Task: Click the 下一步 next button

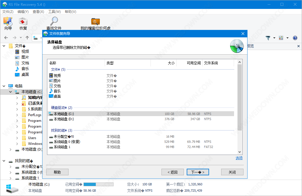Action: tap(198, 172)
